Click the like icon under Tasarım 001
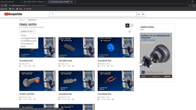 click(x=69, y=99)
